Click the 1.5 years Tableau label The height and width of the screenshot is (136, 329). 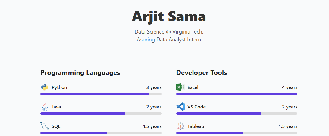[288, 126]
